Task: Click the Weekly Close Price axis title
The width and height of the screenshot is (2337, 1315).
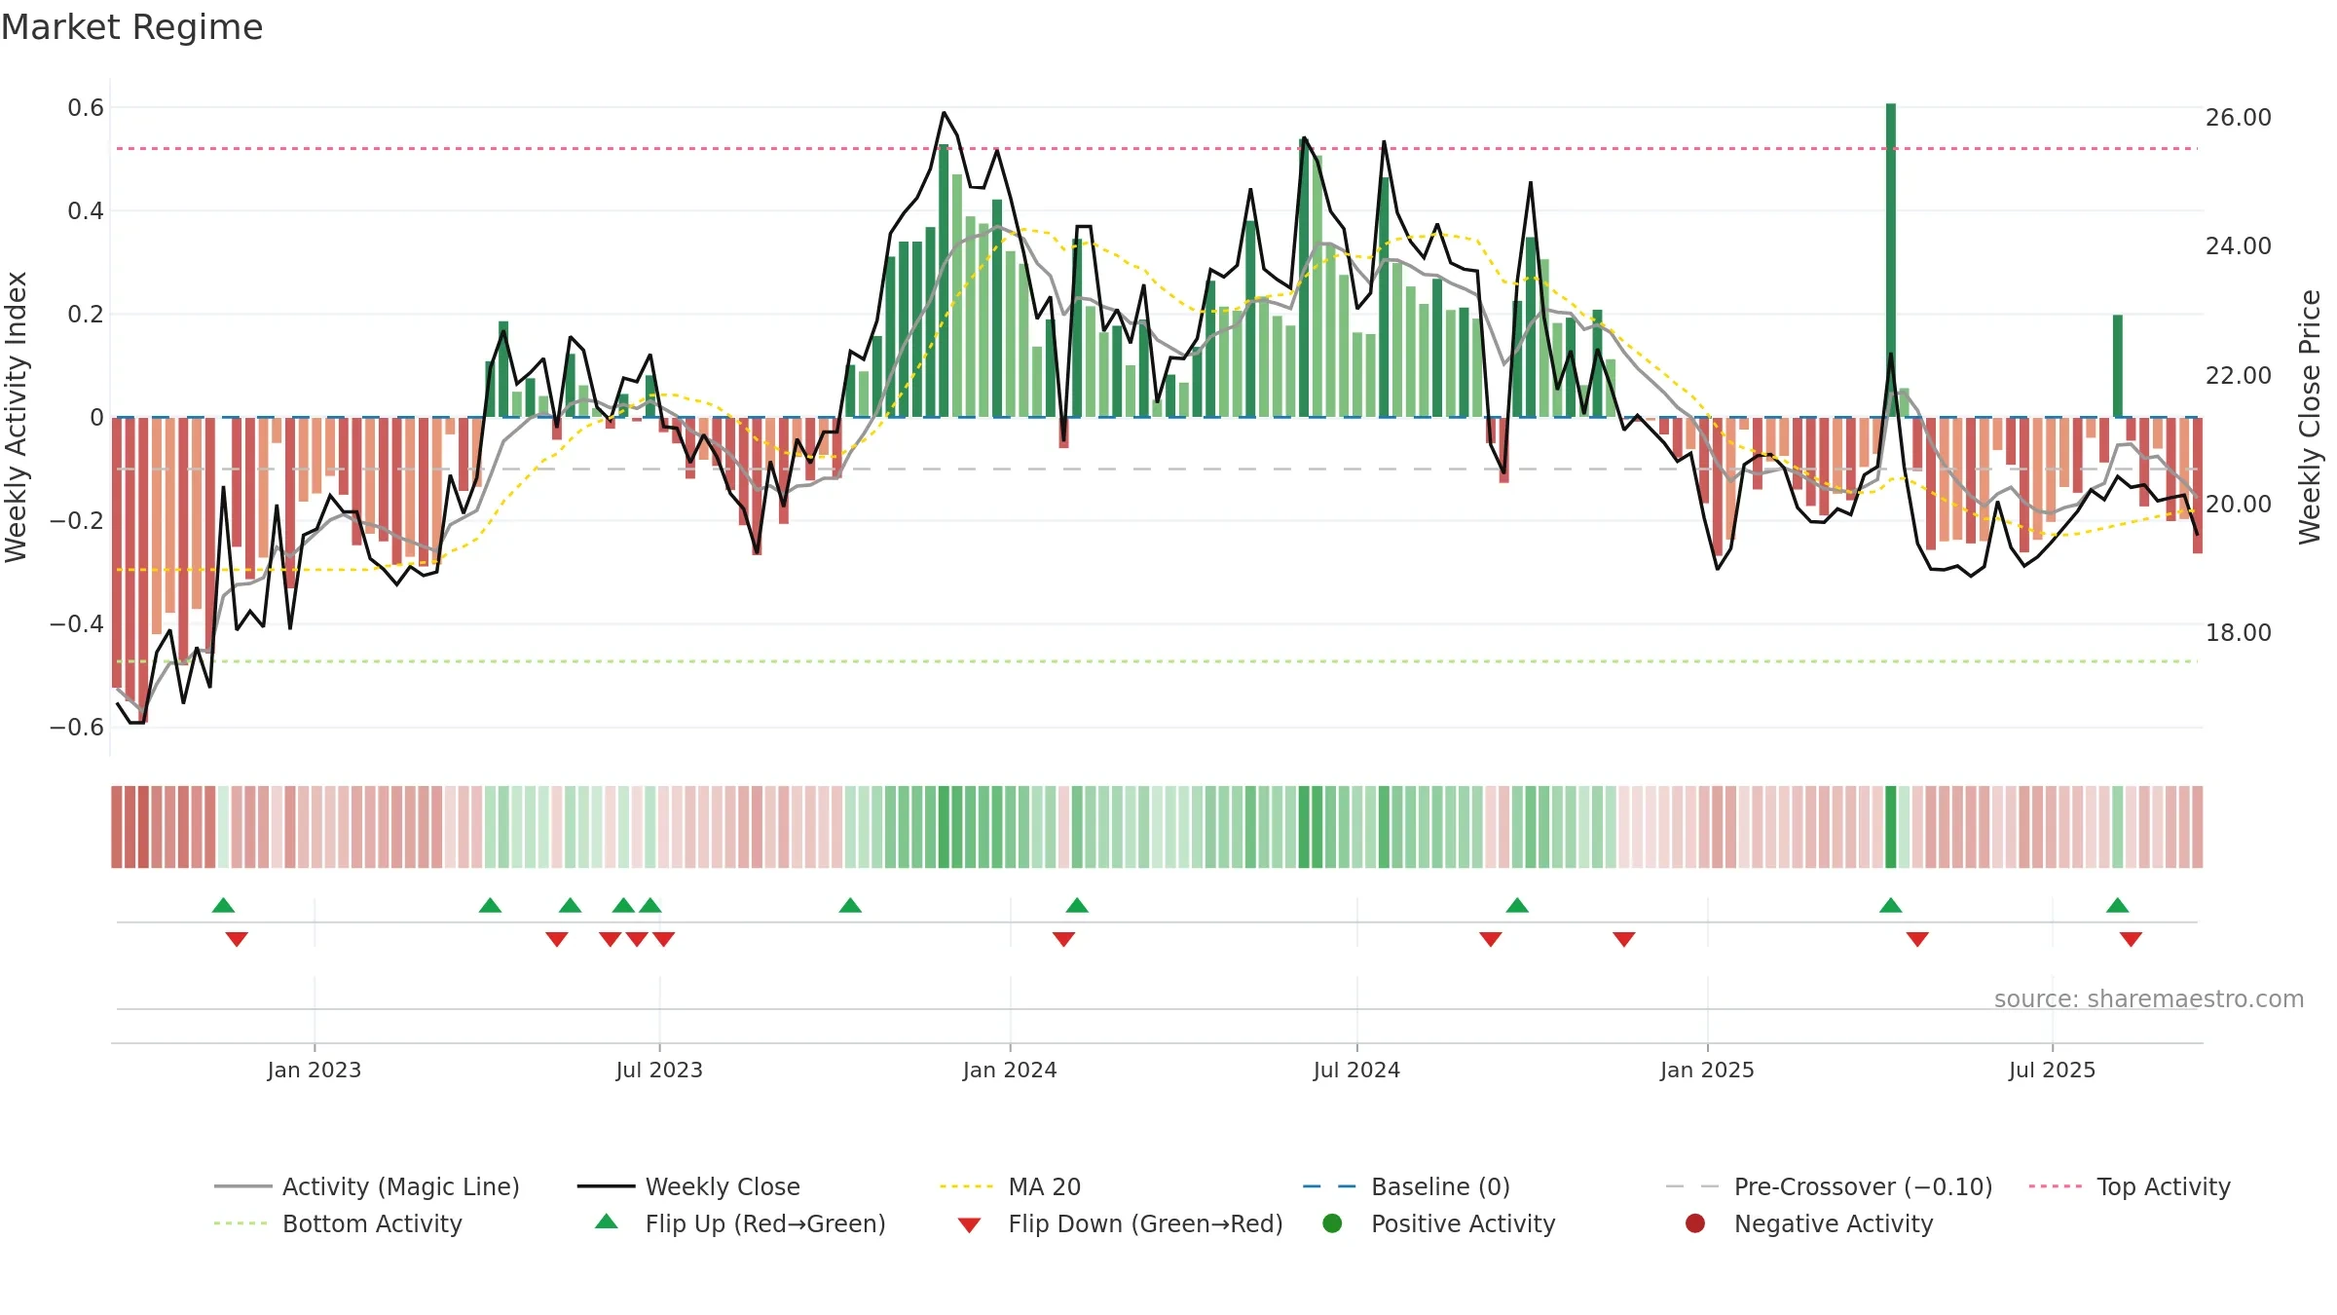Action: coord(2310,417)
